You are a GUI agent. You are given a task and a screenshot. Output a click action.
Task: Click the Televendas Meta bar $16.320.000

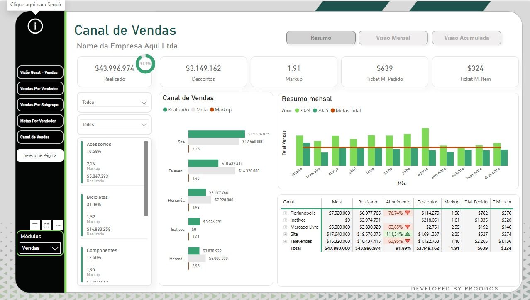[212, 170]
